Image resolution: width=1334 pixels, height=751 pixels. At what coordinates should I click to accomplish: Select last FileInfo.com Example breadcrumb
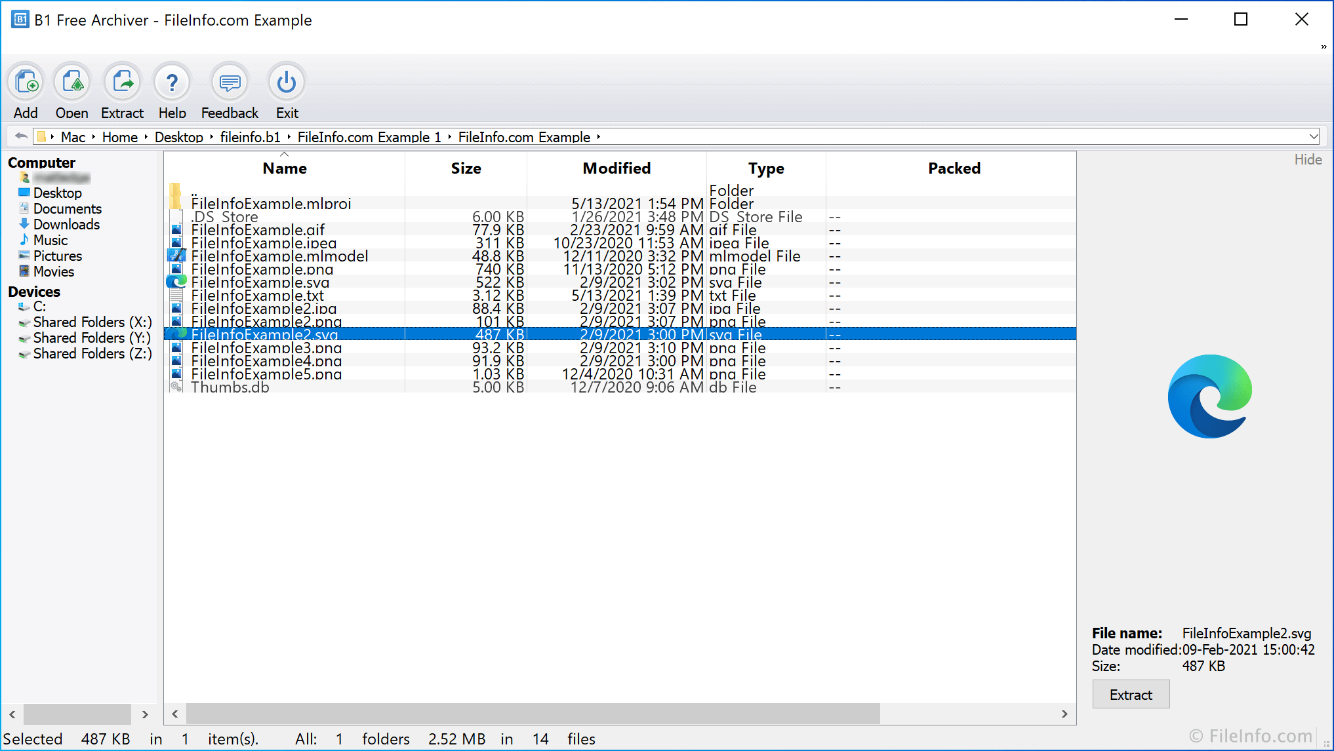click(x=524, y=137)
